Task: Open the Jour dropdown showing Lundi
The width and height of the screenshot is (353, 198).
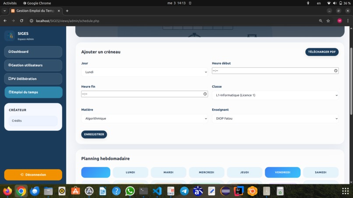Action: [145, 72]
